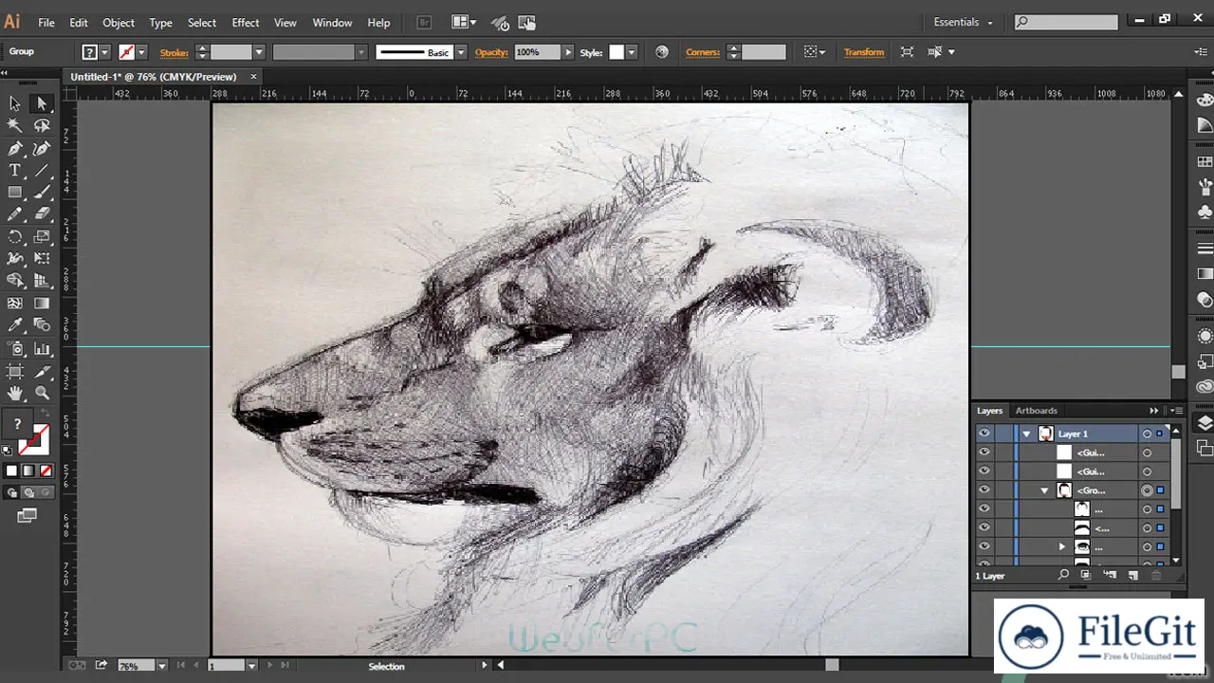The image size is (1214, 683).
Task: Select the Shape Builder tool
Action: click(15, 281)
